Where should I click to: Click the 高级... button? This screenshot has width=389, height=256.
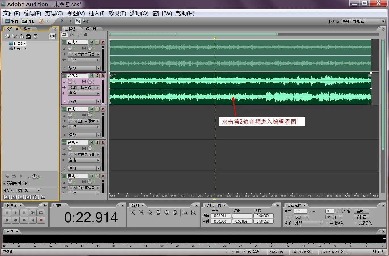(361, 211)
